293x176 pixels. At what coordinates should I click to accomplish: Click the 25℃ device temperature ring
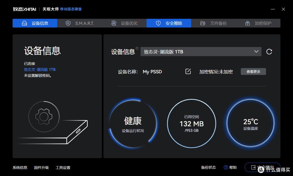[250, 123]
